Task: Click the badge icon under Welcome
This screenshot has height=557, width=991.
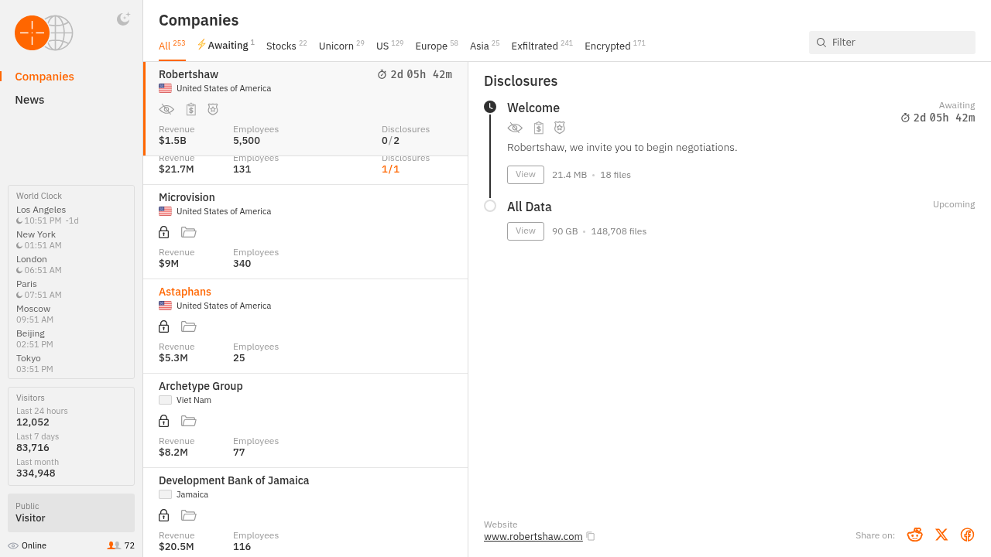Action: [560, 128]
